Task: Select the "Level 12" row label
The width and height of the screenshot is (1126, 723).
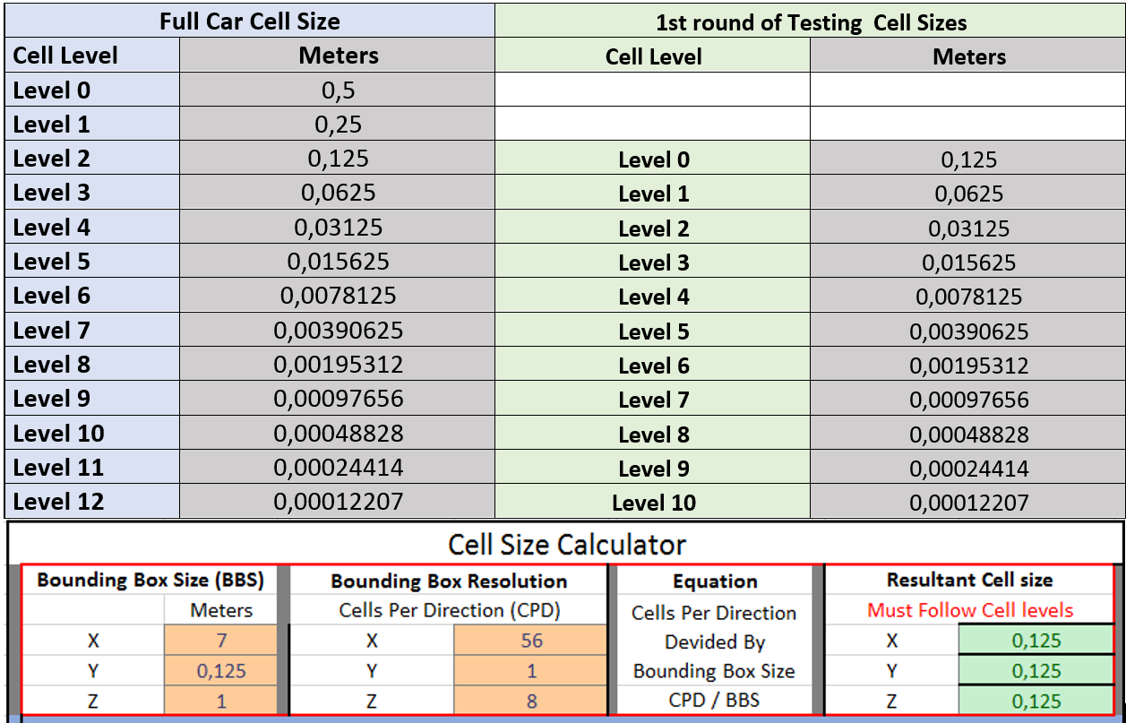Action: [59, 502]
